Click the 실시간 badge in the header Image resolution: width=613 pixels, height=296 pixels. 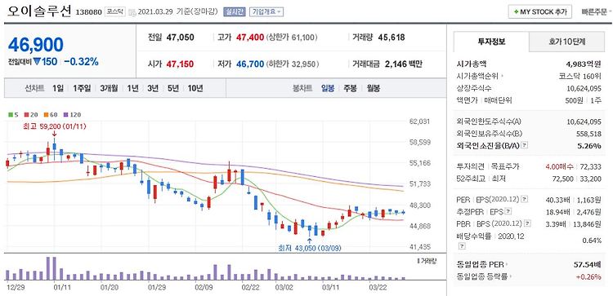(235, 11)
